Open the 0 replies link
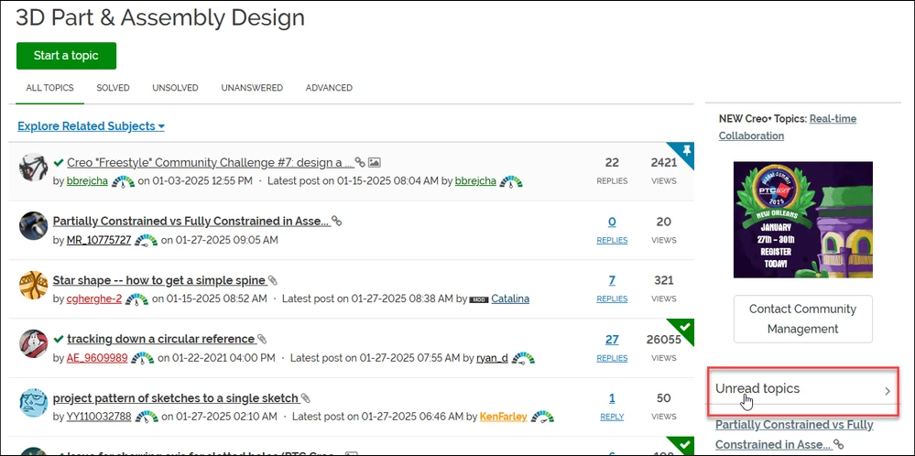 point(612,229)
